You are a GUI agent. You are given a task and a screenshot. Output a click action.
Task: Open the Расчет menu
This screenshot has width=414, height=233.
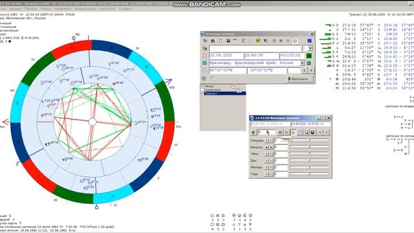point(46,8)
